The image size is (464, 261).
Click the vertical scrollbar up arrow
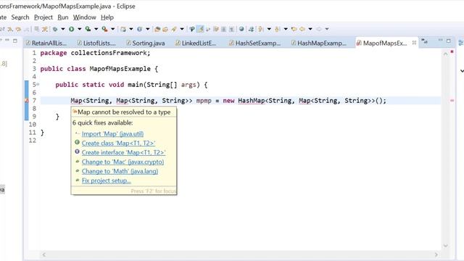click(445, 54)
